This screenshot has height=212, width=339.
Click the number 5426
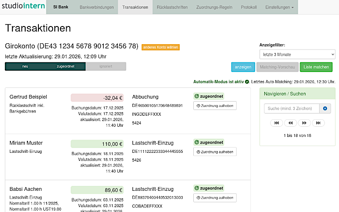pos(137,160)
